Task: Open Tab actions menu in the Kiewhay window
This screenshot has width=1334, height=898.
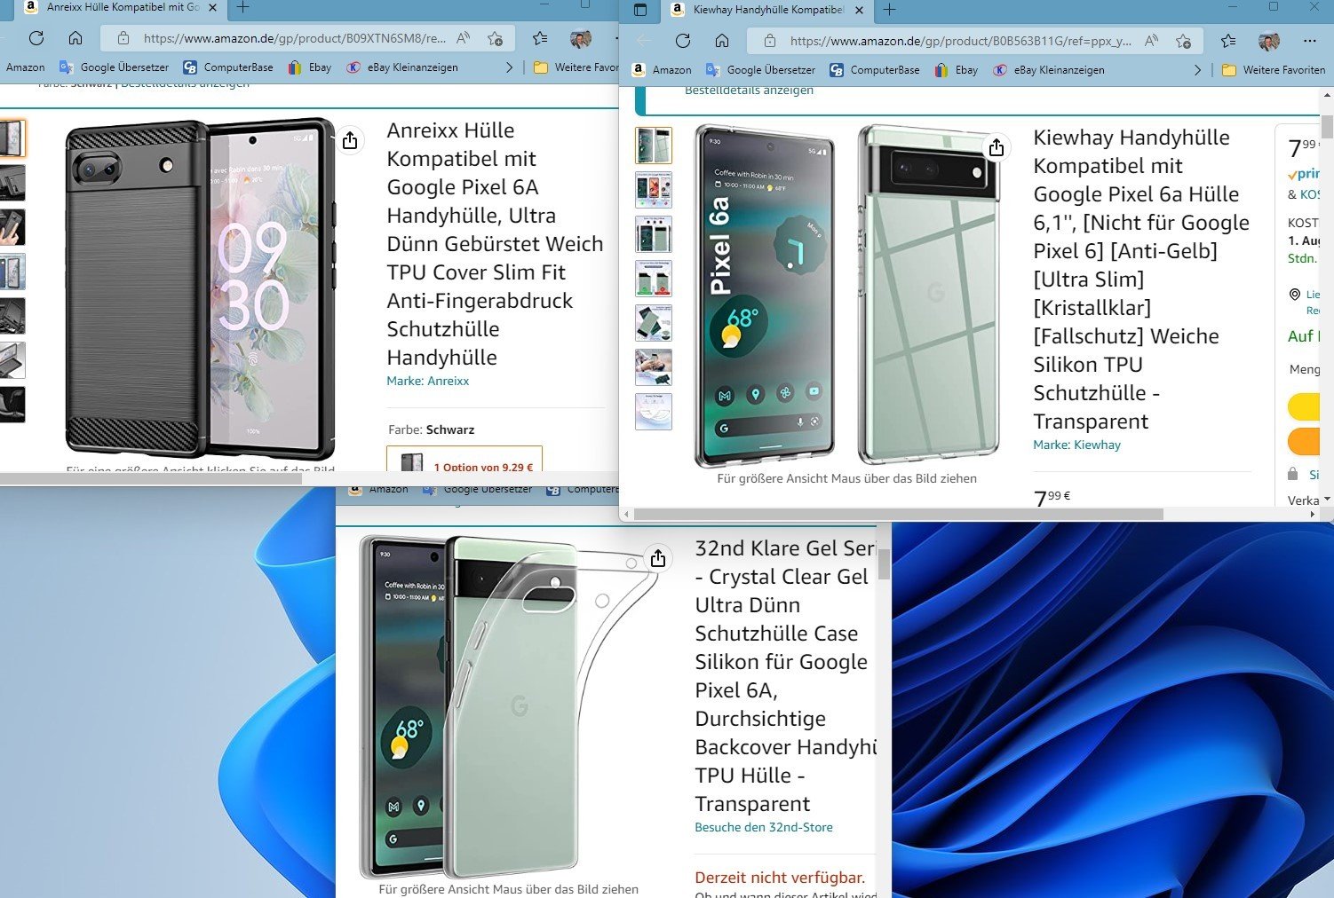Action: pyautogui.click(x=639, y=10)
